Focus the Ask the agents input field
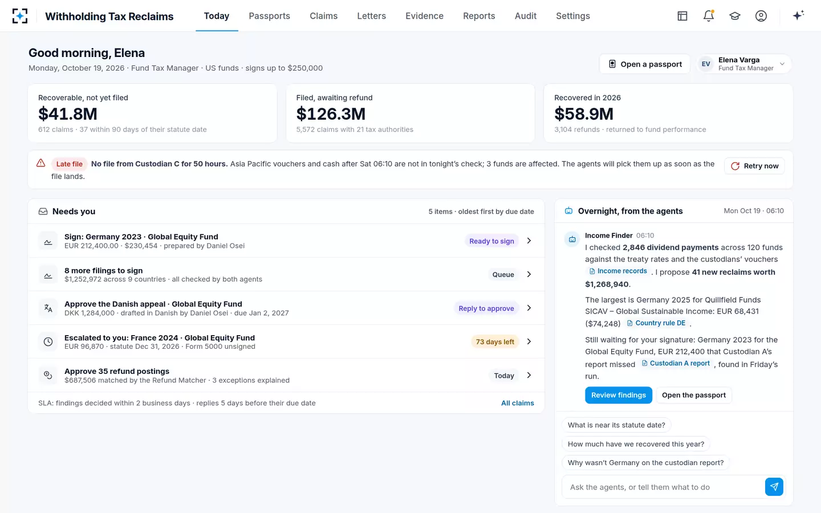Screen dimensions: 821x513 664,487
